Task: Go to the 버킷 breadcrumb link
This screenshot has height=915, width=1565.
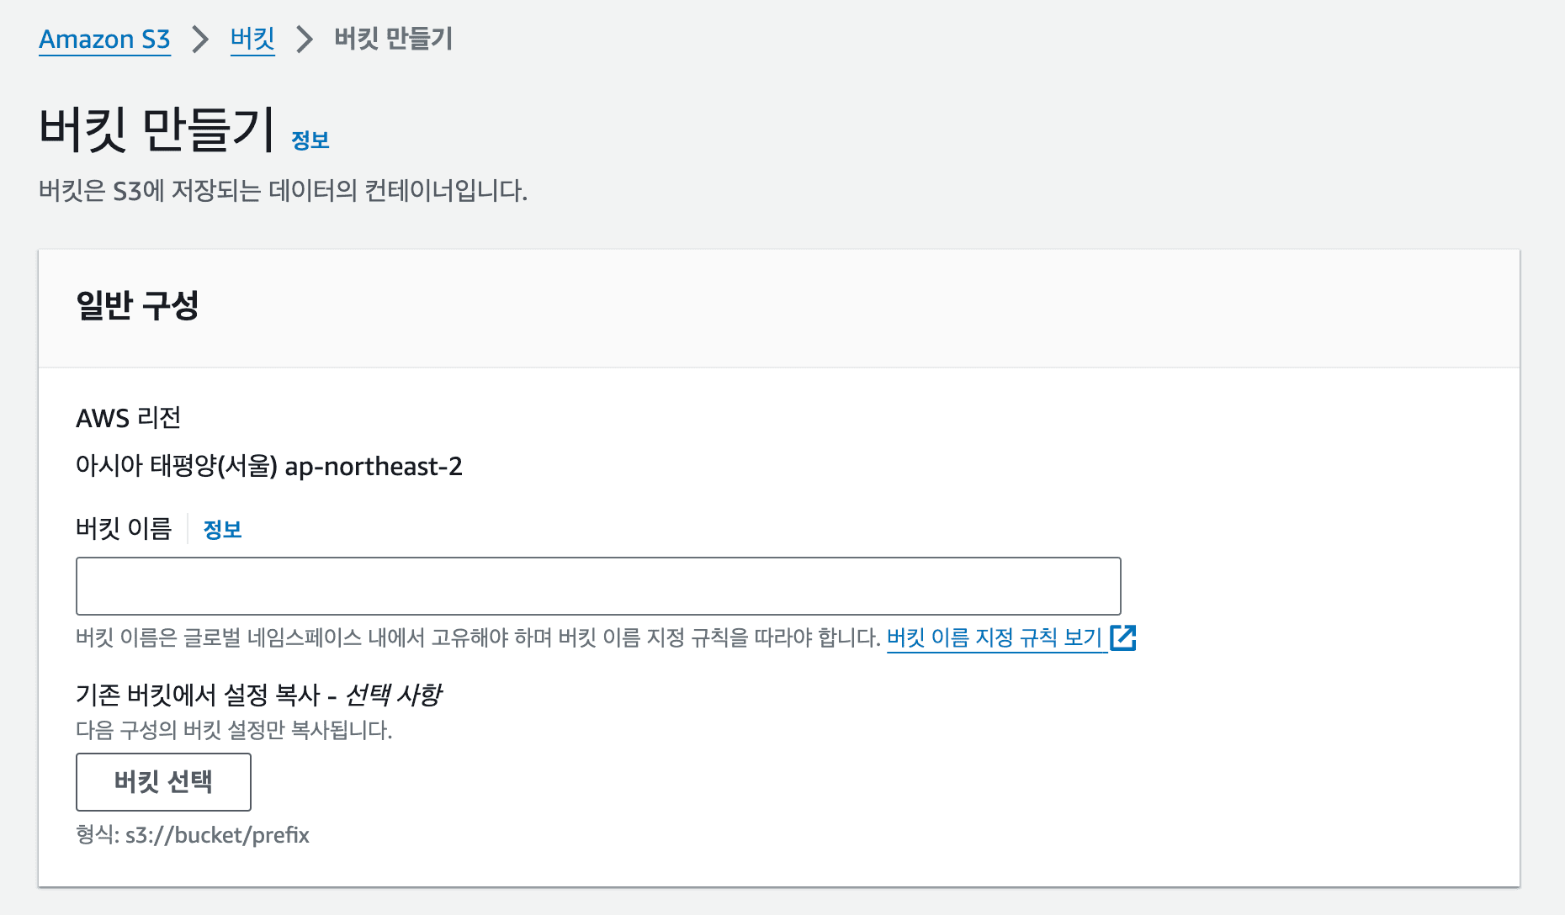Action: [252, 40]
